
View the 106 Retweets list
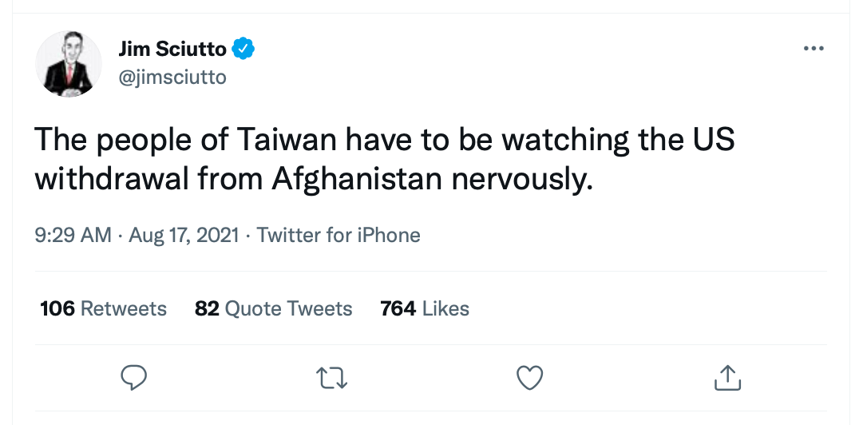point(103,308)
